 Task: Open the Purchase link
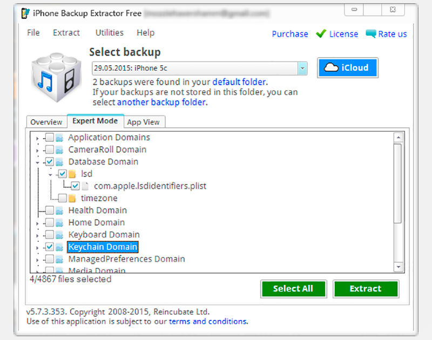(x=290, y=34)
